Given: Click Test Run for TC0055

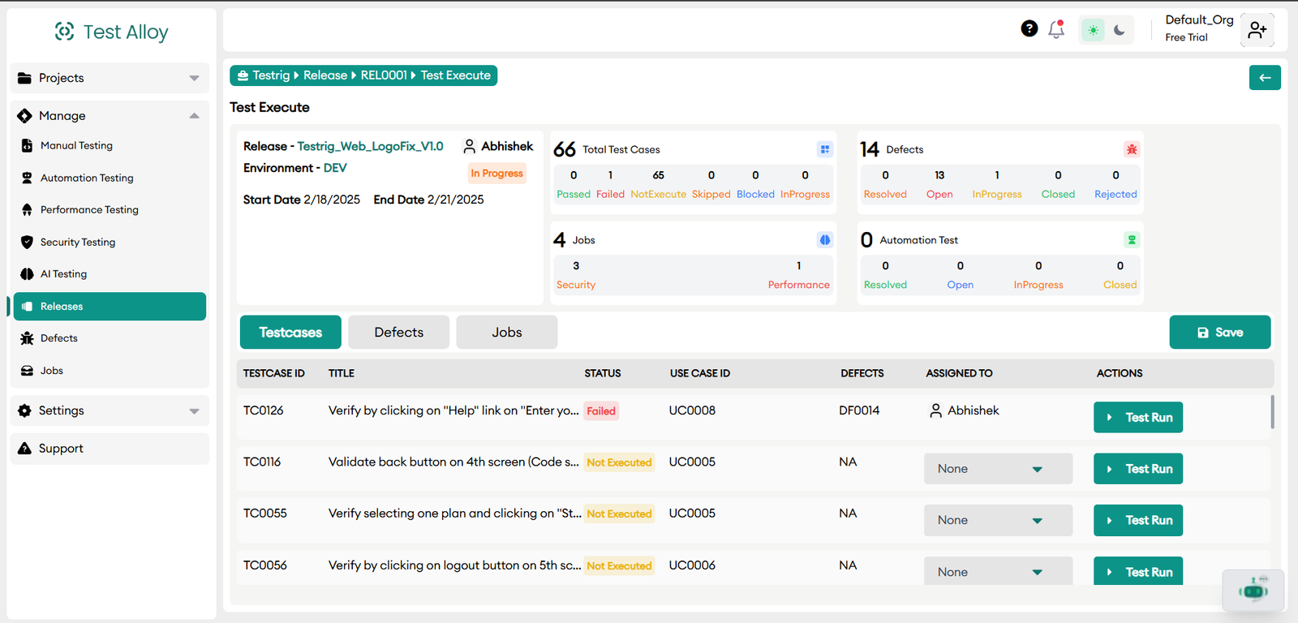Looking at the screenshot, I should [1138, 521].
